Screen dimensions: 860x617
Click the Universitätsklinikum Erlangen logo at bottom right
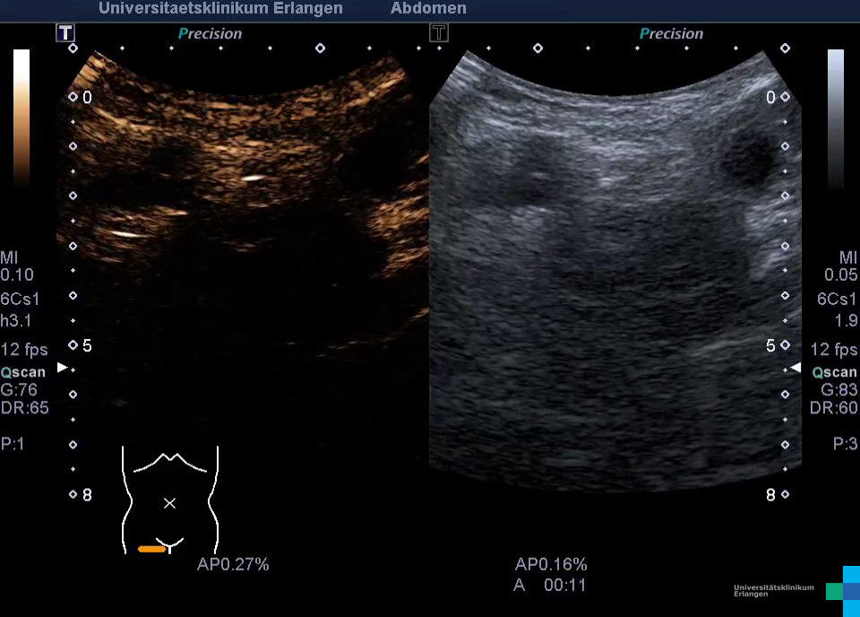tap(795, 590)
